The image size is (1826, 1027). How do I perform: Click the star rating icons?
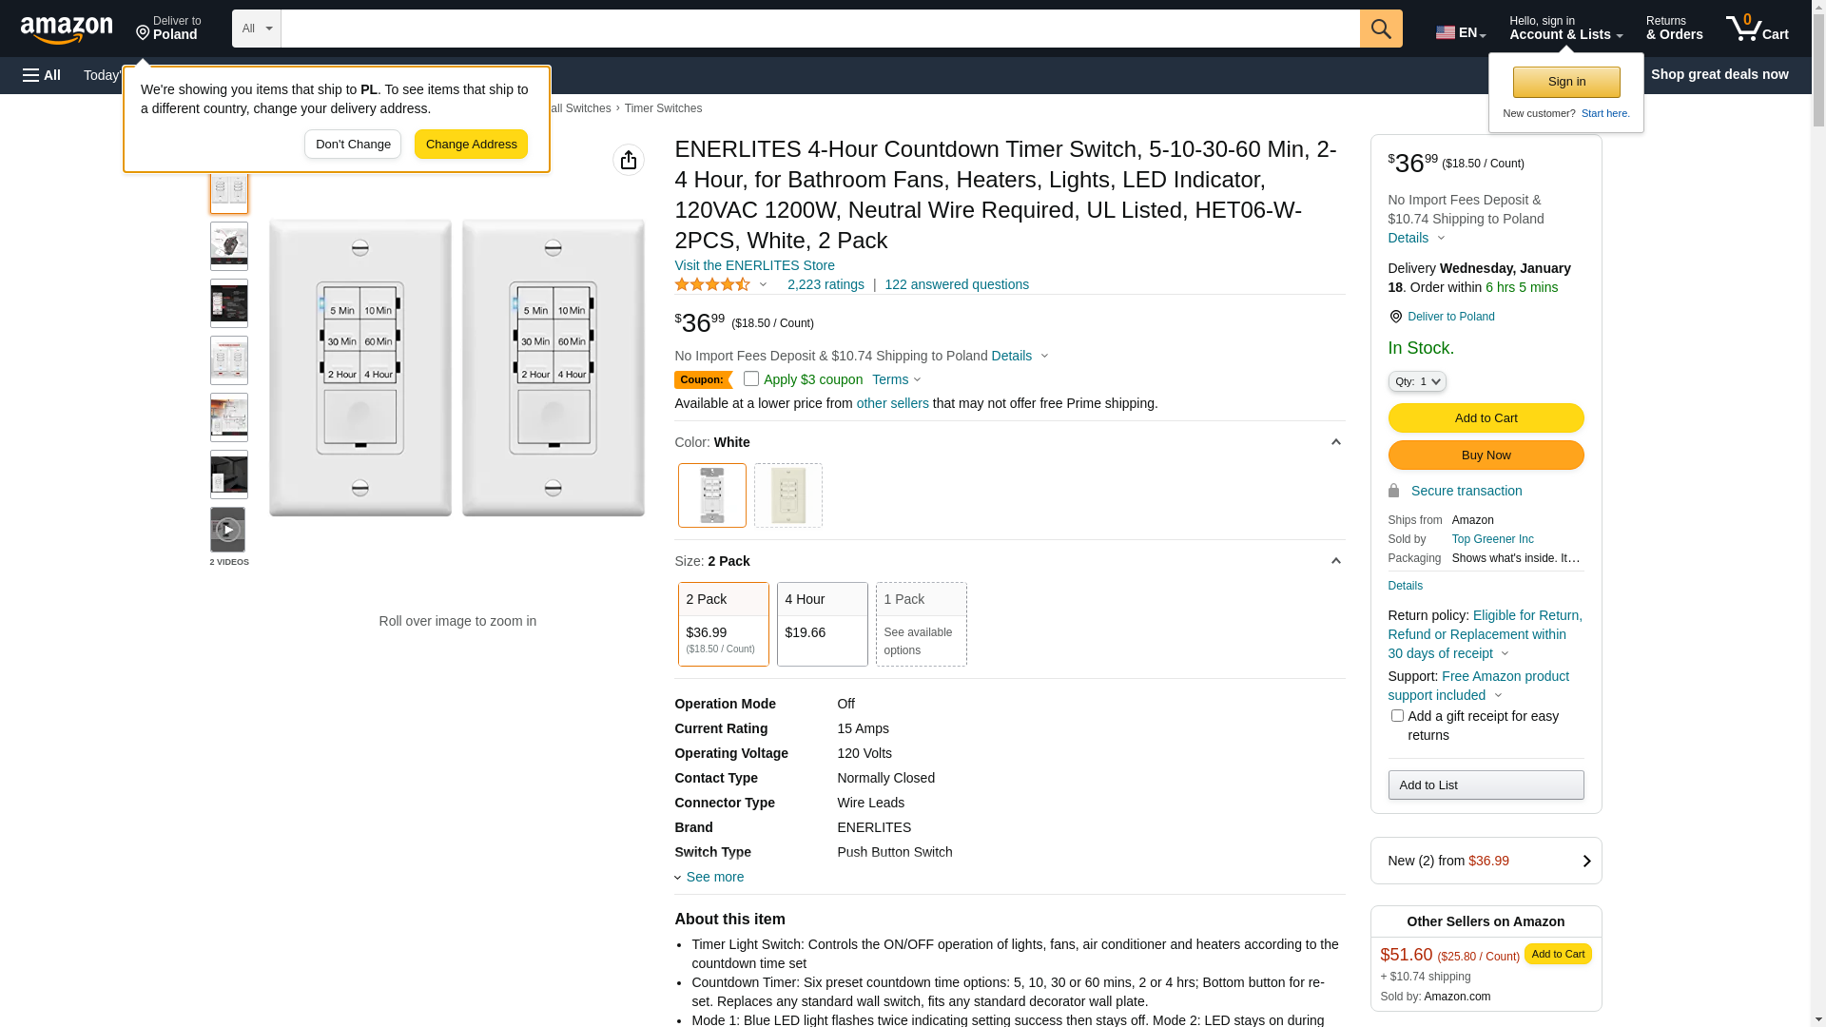click(x=712, y=284)
